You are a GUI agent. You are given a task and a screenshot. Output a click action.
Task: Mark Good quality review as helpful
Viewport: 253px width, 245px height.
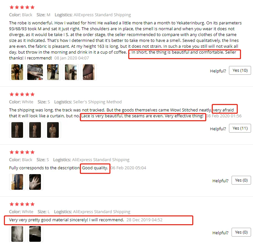241,180
